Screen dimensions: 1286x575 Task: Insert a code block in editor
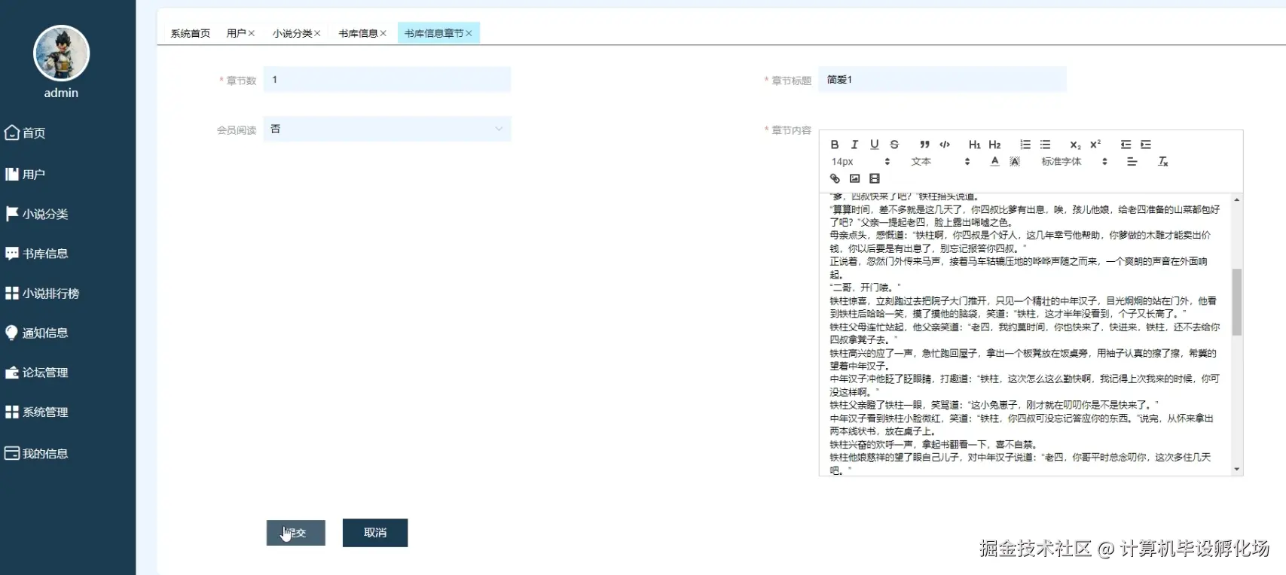point(945,145)
